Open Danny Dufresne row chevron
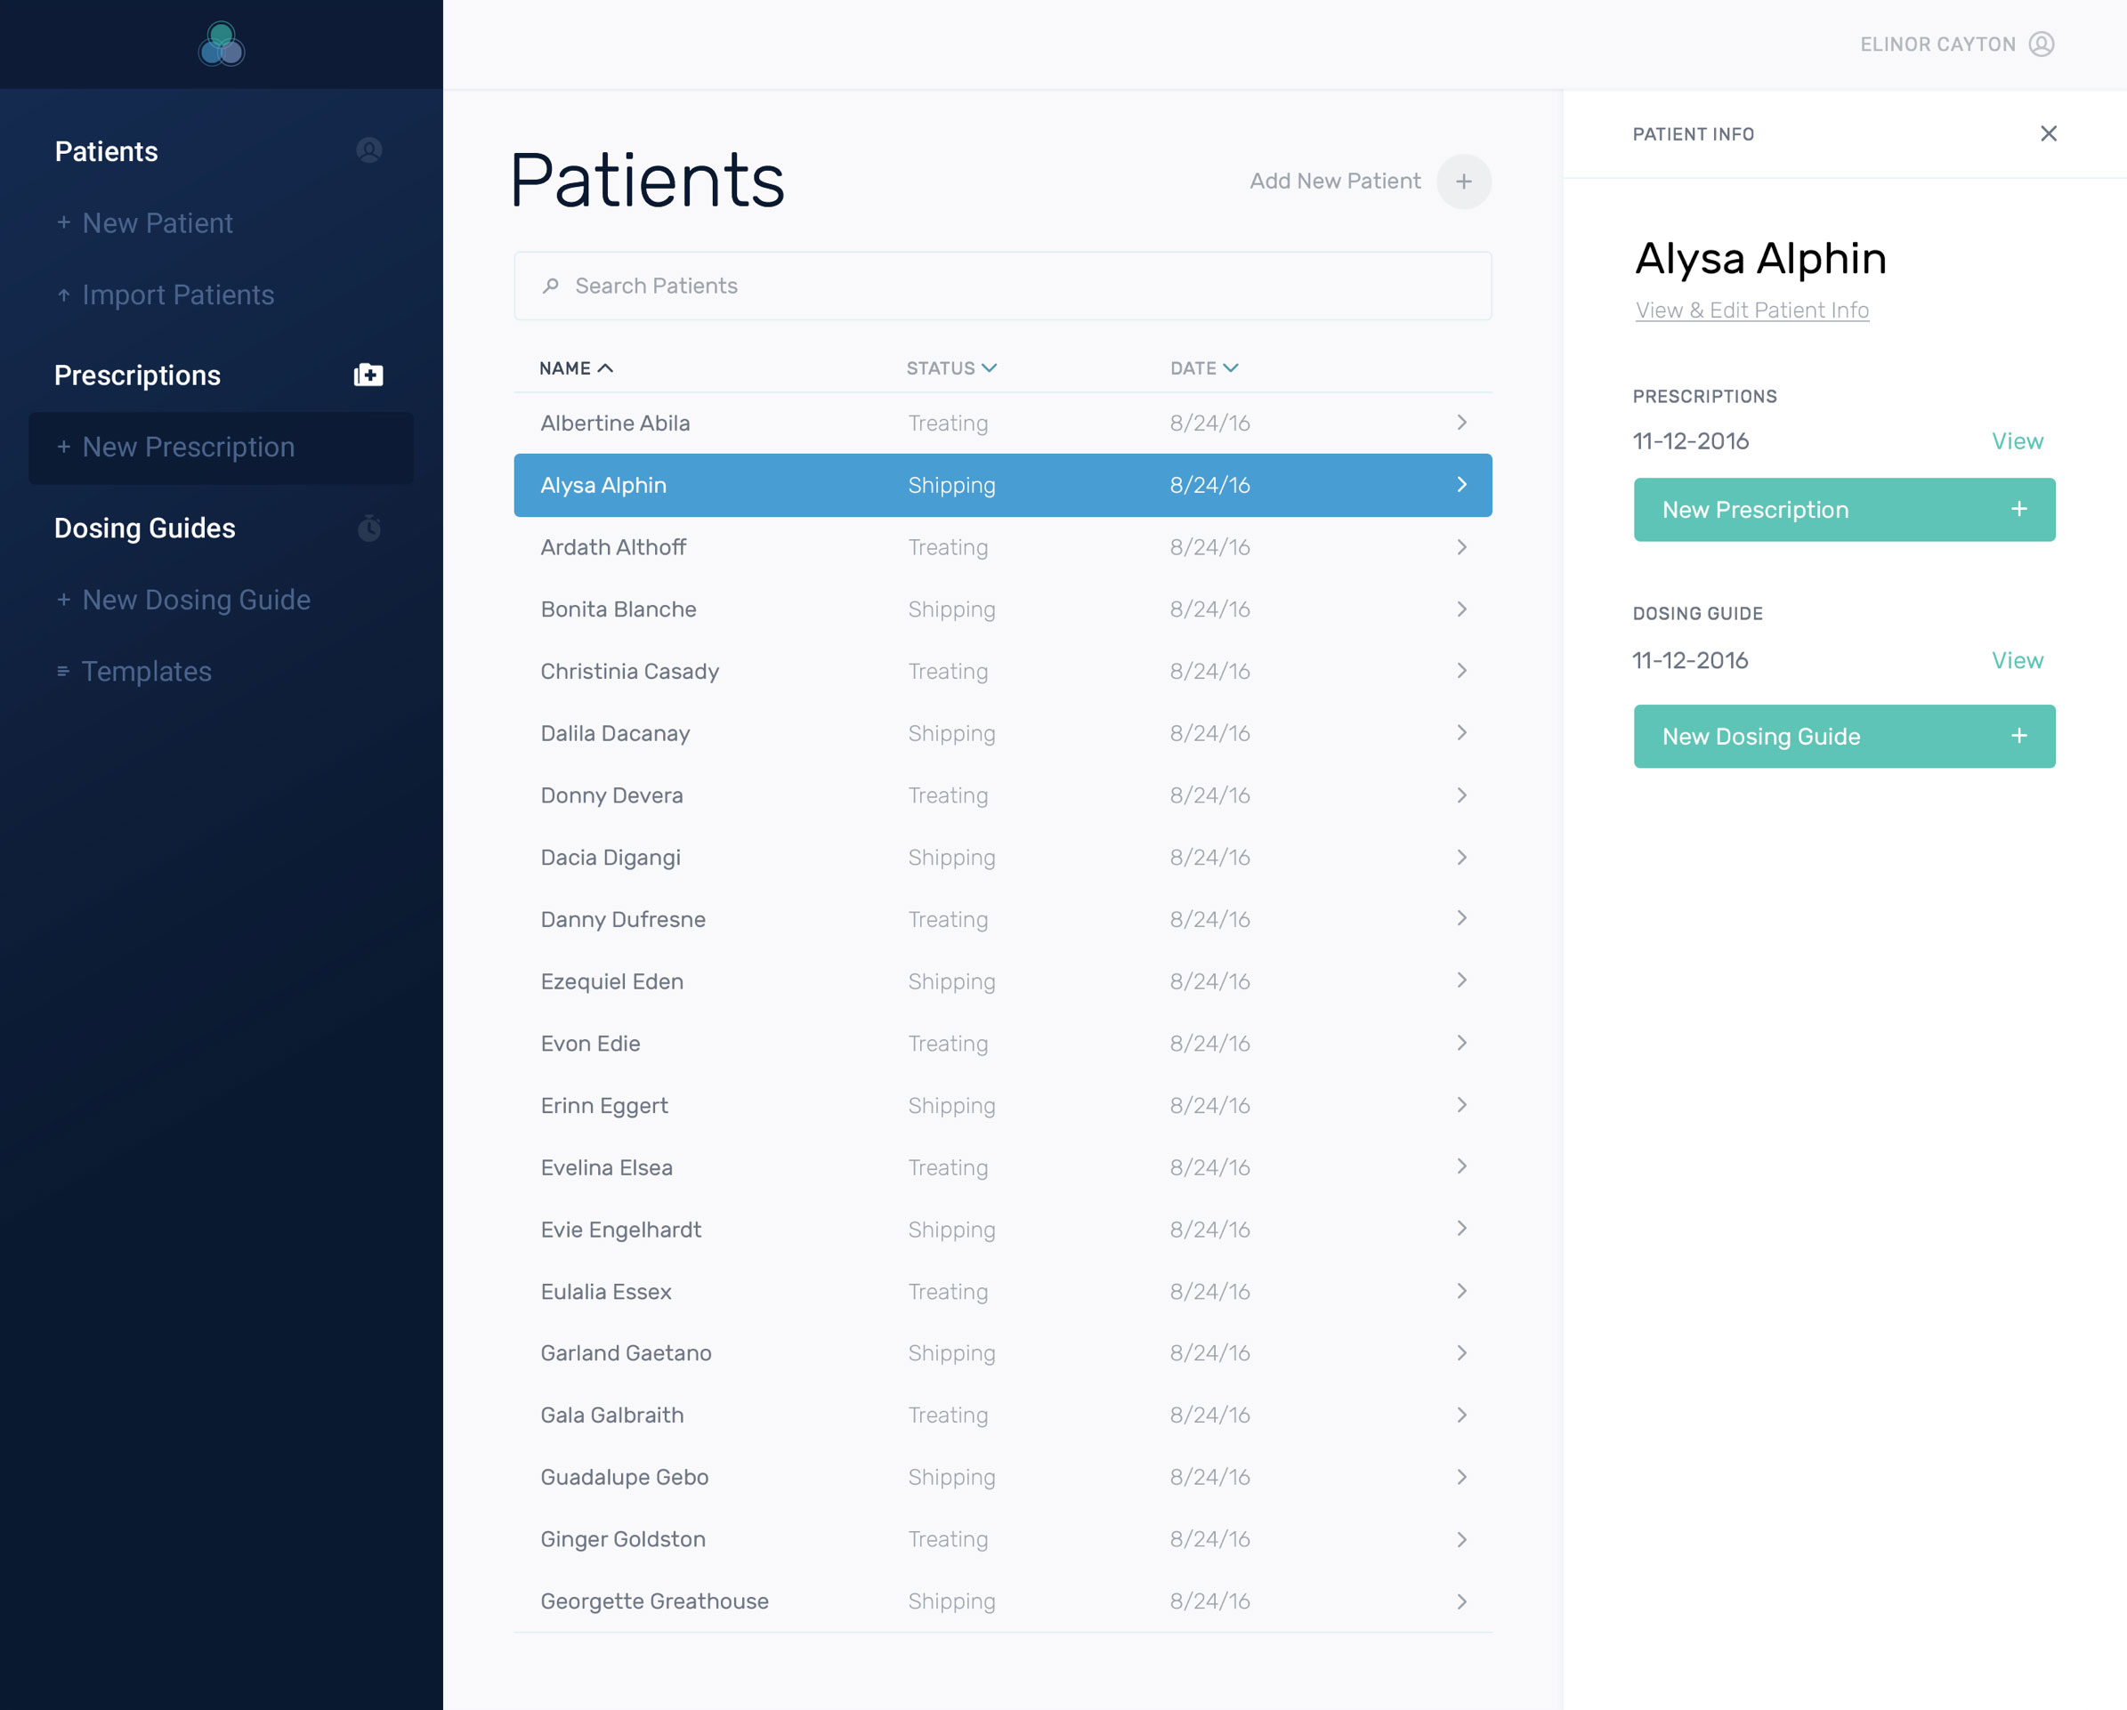 point(1461,919)
